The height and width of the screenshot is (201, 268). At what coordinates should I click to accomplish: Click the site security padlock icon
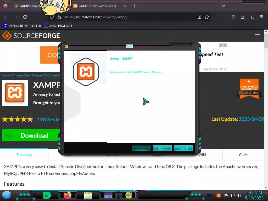[59, 17]
